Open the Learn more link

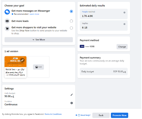[x=34, y=14]
